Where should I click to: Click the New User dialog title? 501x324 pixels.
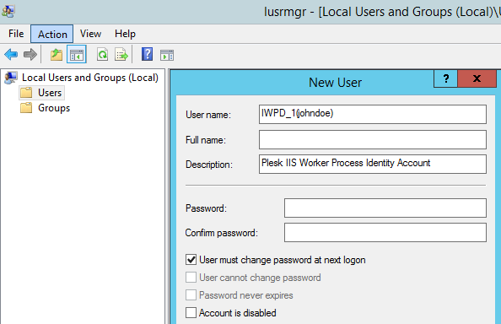[x=335, y=83]
